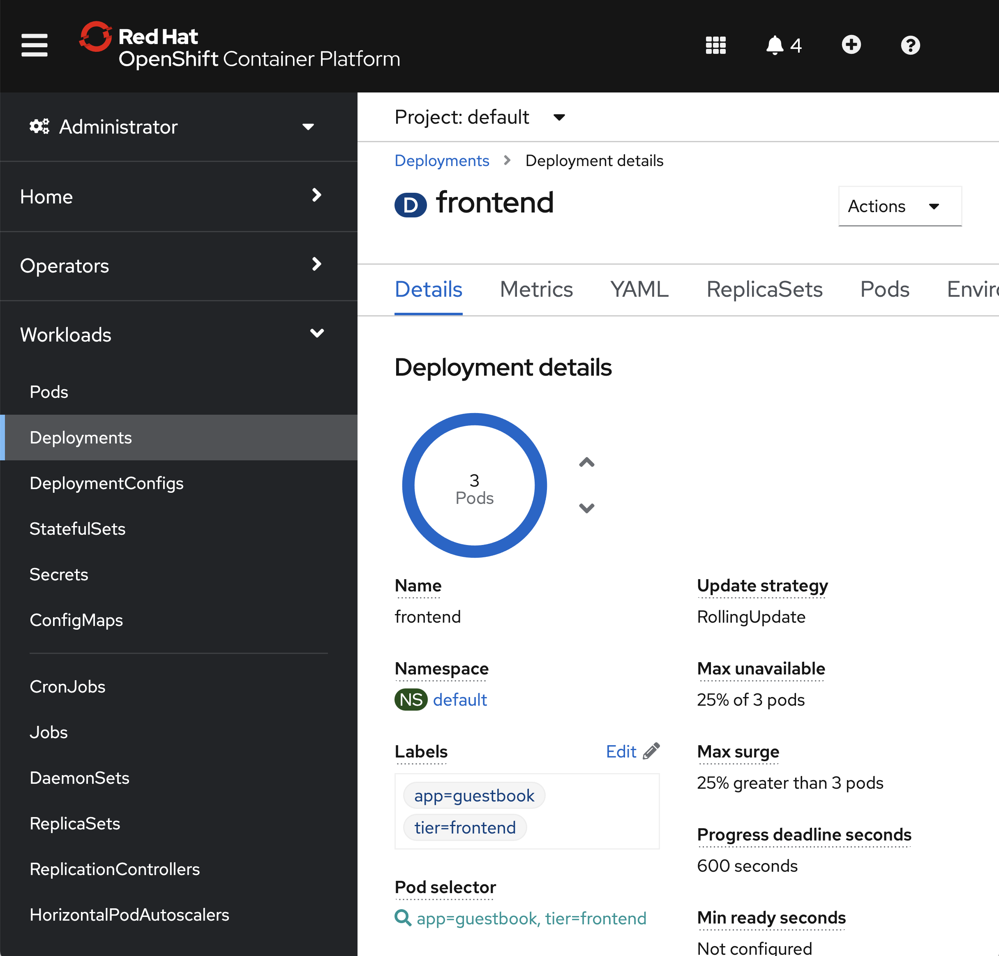
Task: Increase pod count with up arrow
Action: pyautogui.click(x=587, y=462)
